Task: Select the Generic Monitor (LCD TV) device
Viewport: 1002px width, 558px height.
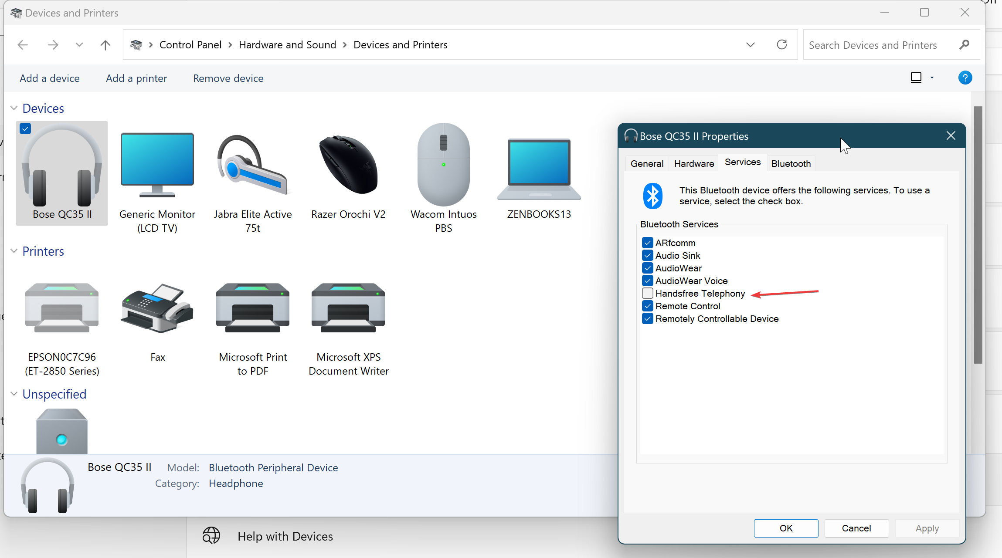Action: (x=157, y=179)
